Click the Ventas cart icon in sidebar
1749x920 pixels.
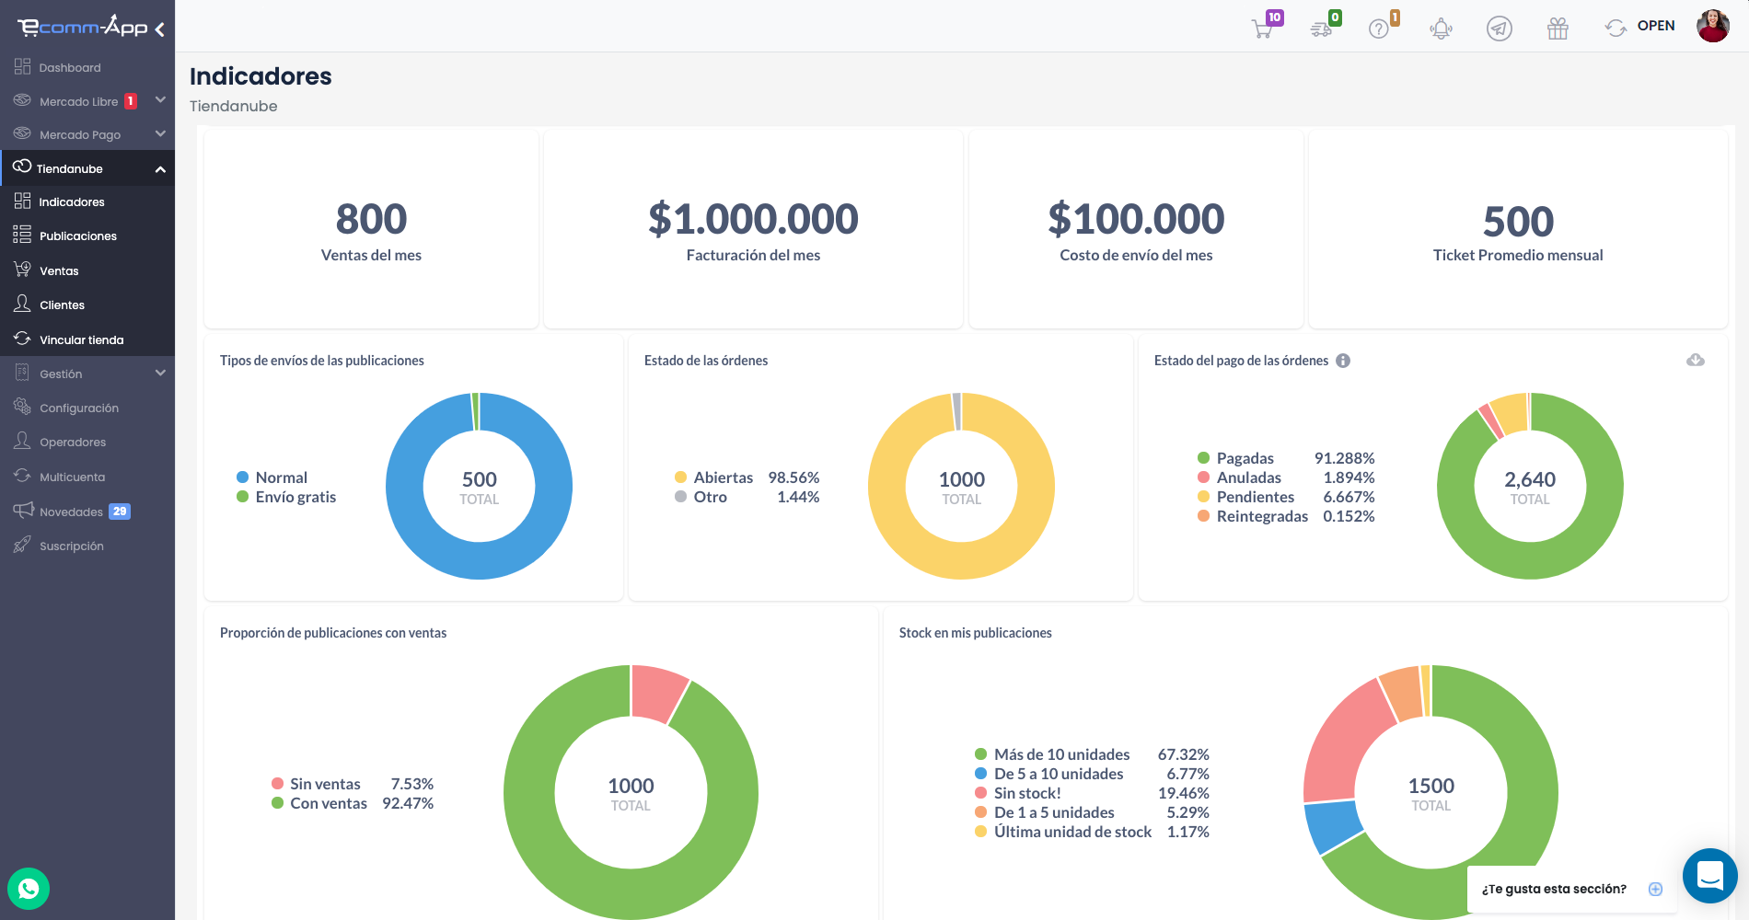(x=22, y=270)
